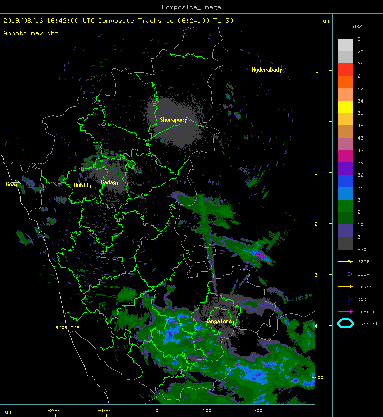Click the purple 111V track arrow

[x=345, y=274]
